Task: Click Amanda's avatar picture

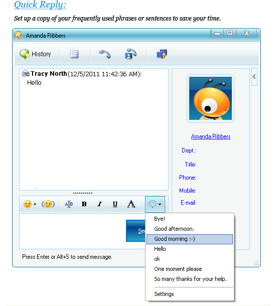Action: click(x=210, y=98)
